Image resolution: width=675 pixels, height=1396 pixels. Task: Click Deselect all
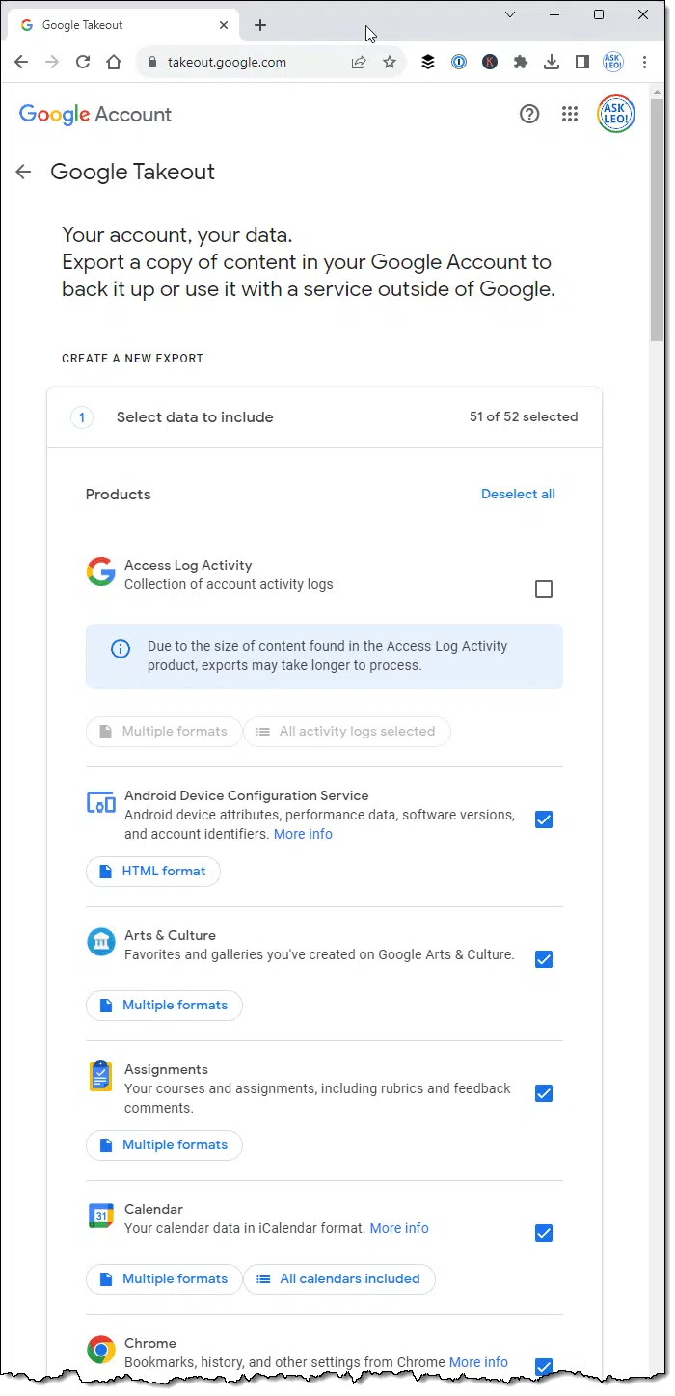point(518,495)
